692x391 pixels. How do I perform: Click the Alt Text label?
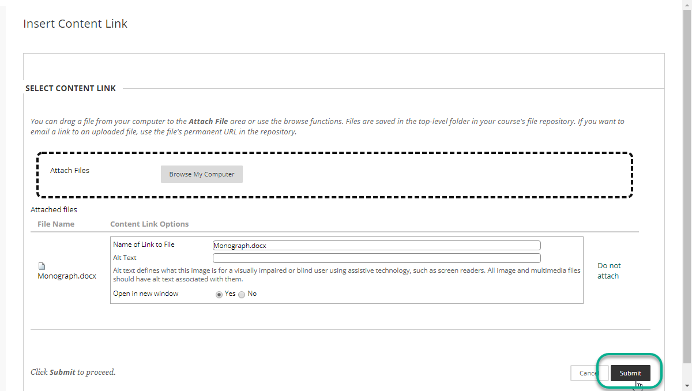125,258
